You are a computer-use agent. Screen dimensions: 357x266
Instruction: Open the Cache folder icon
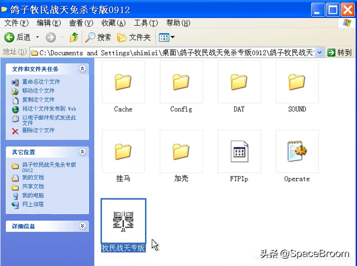123,82
